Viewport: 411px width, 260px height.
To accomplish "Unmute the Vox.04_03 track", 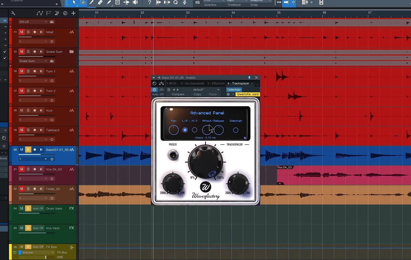I will [22, 169].
